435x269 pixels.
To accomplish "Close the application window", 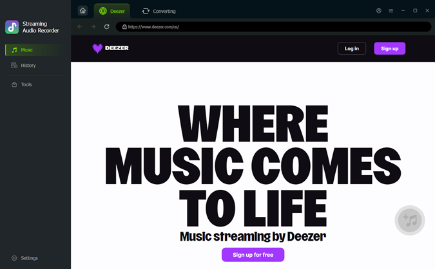I will click(x=427, y=10).
